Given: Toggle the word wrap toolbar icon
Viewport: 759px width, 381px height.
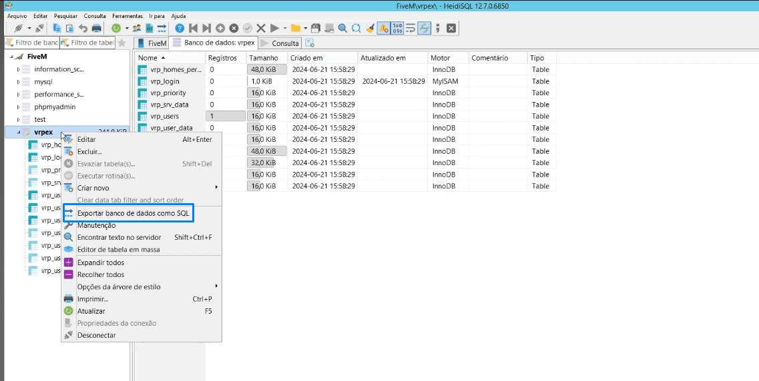Looking at the screenshot, I should point(411,28).
